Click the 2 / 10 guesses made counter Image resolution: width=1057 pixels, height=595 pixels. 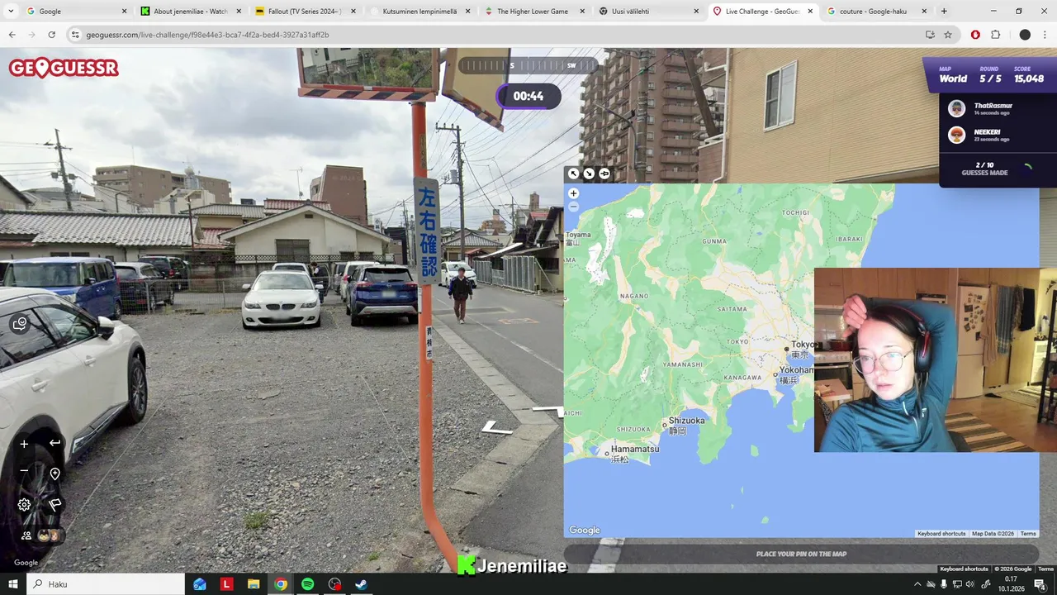[x=985, y=169]
